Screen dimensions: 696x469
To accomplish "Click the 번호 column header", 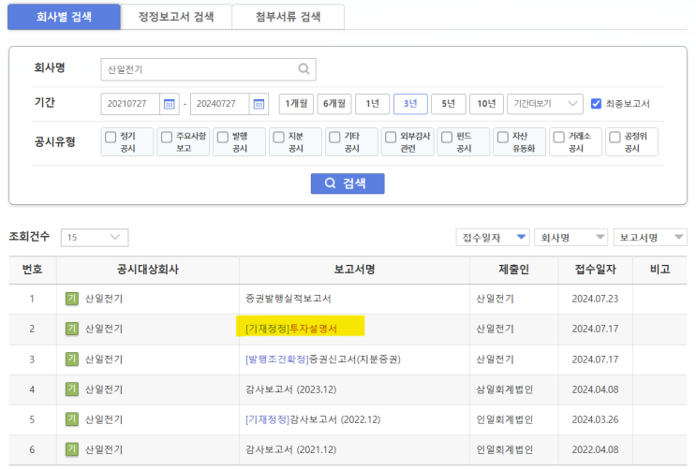I will [33, 270].
